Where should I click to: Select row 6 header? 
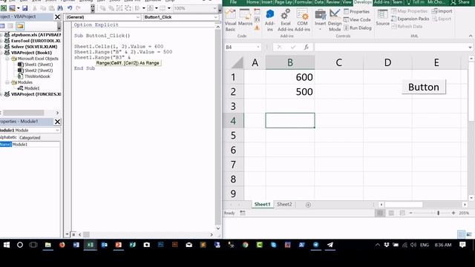pos(233,150)
